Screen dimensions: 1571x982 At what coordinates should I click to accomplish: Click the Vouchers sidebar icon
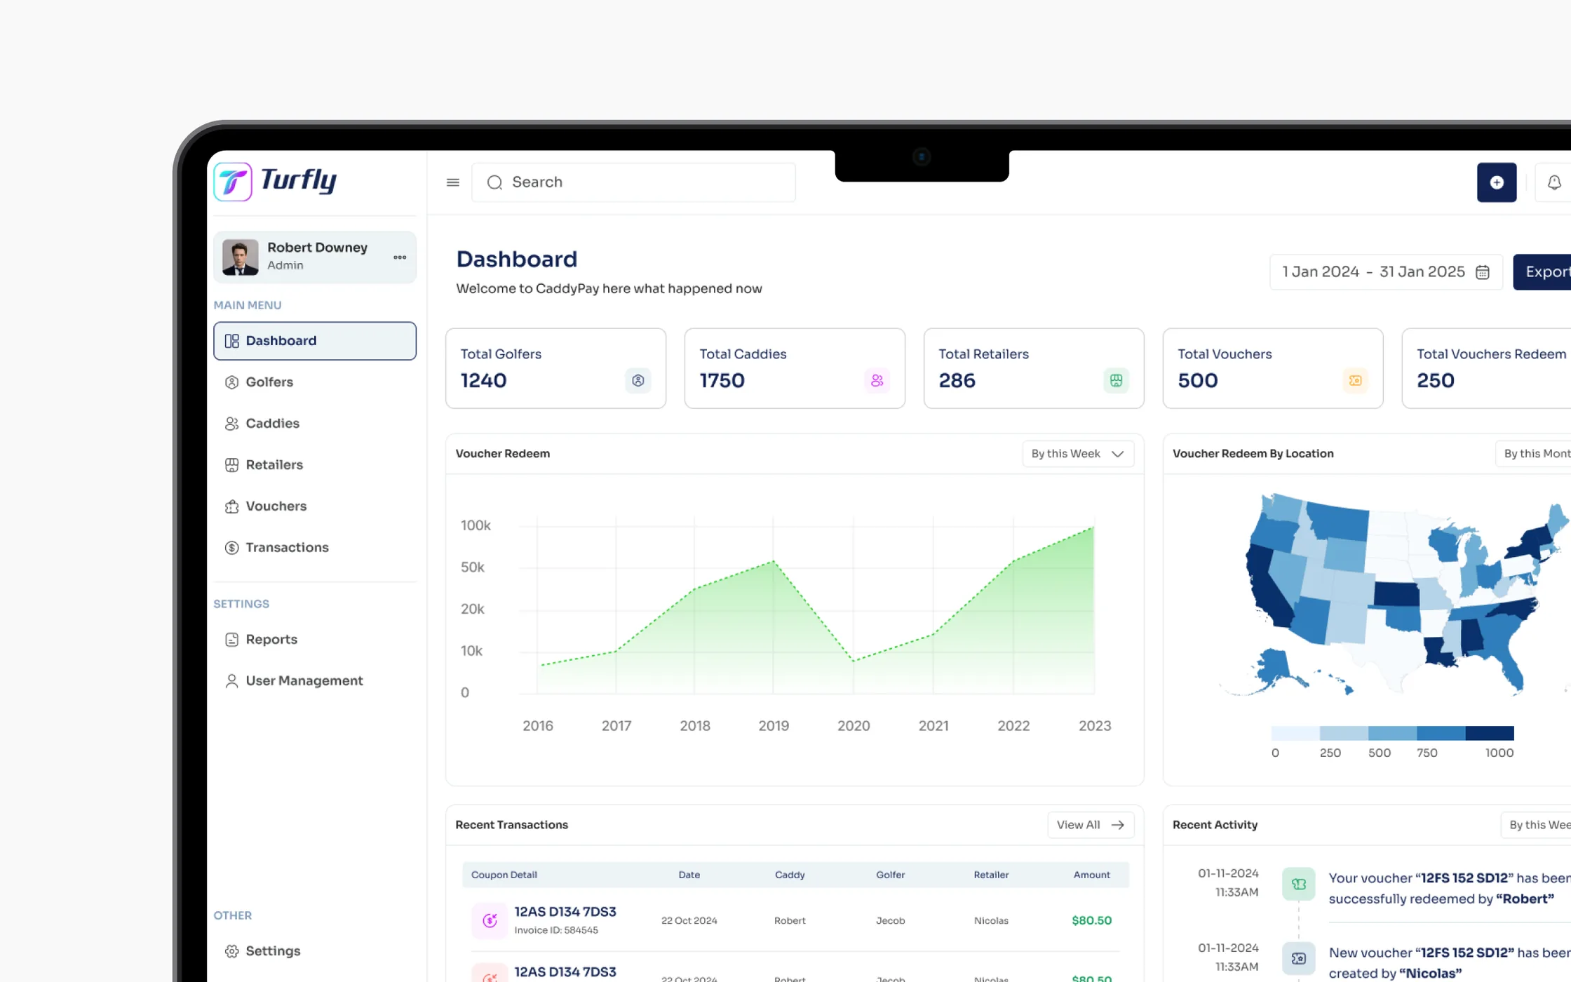tap(231, 506)
